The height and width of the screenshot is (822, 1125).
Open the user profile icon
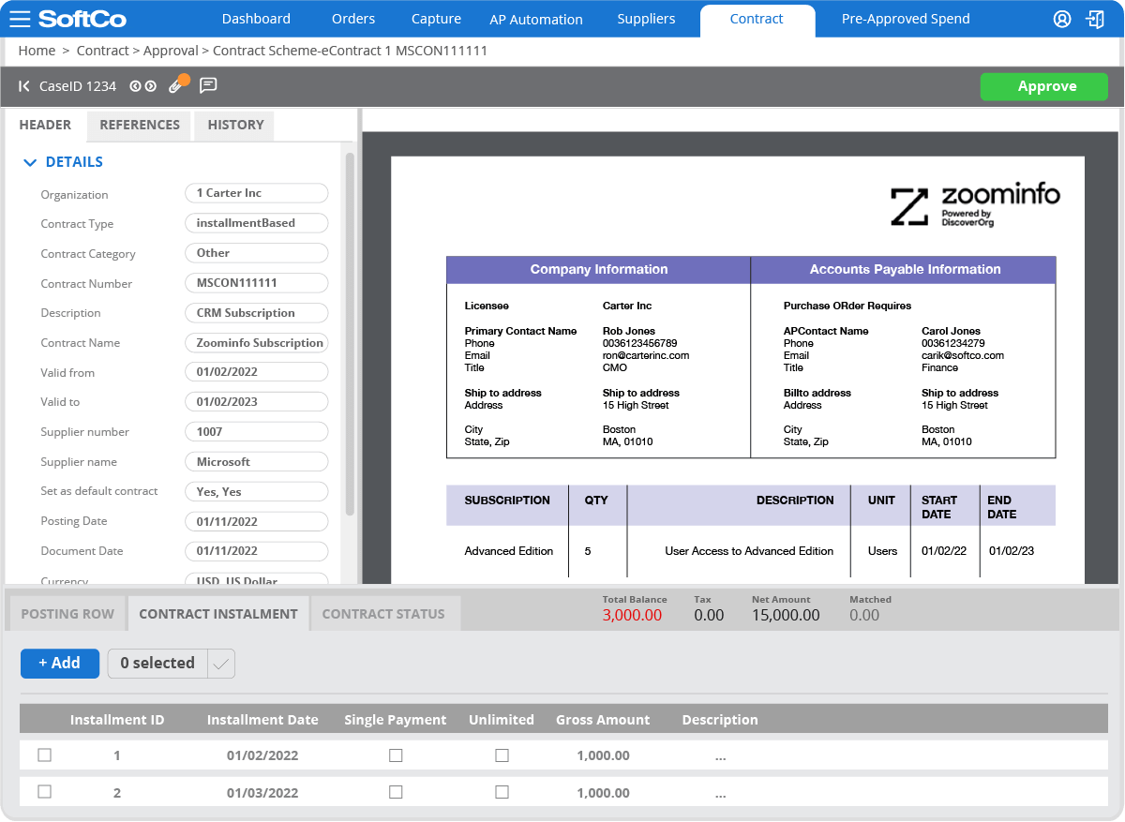coord(1062,19)
